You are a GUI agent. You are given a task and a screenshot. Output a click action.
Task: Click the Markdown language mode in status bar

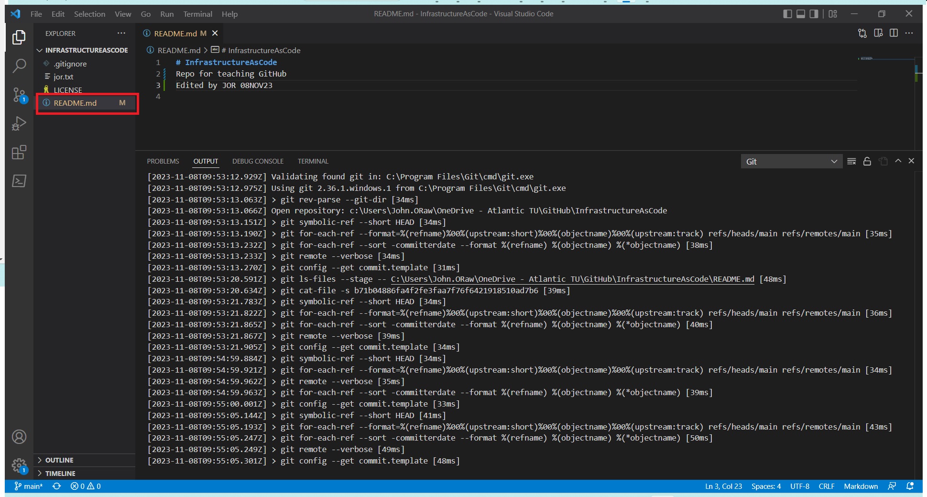coord(861,486)
